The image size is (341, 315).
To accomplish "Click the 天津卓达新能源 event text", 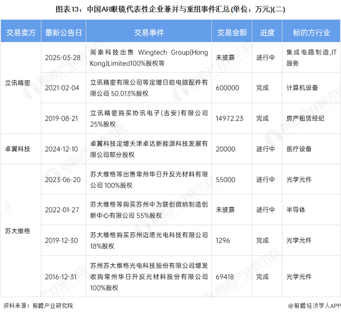I will tap(149, 149).
